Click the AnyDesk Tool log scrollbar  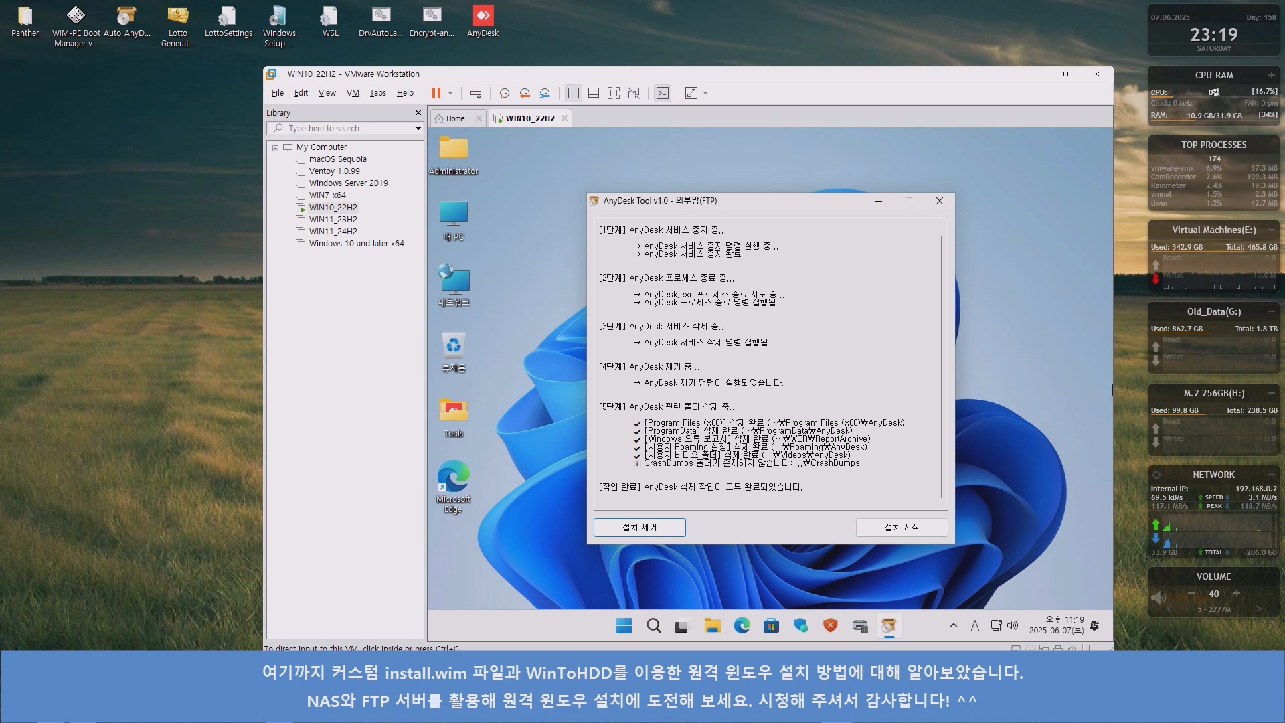pyautogui.click(x=942, y=367)
